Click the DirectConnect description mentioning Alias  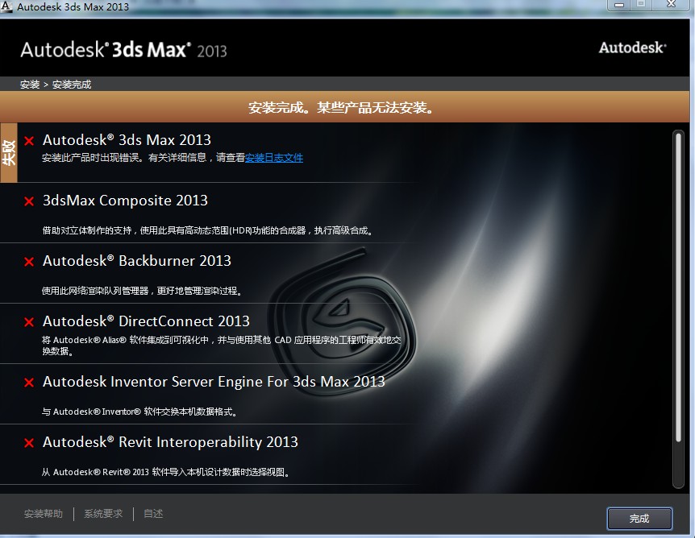point(221,346)
